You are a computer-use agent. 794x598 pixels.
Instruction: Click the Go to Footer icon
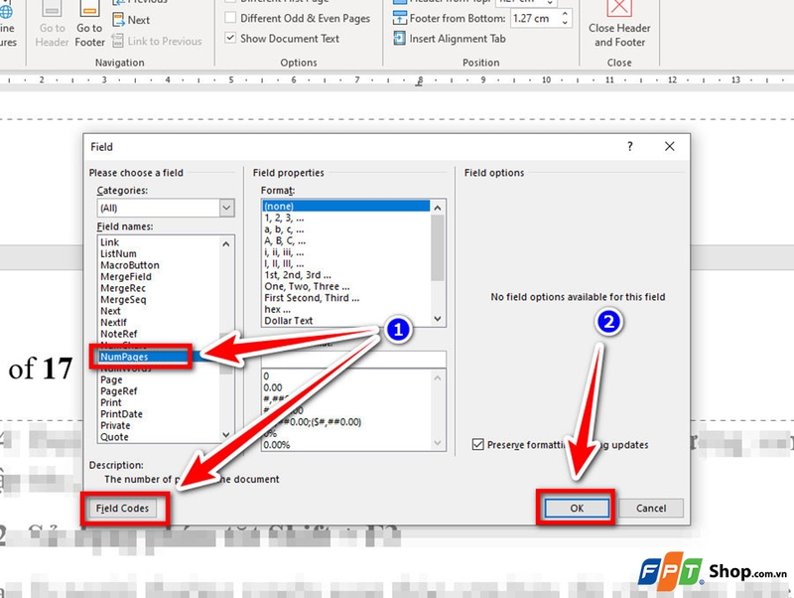pyautogui.click(x=89, y=12)
